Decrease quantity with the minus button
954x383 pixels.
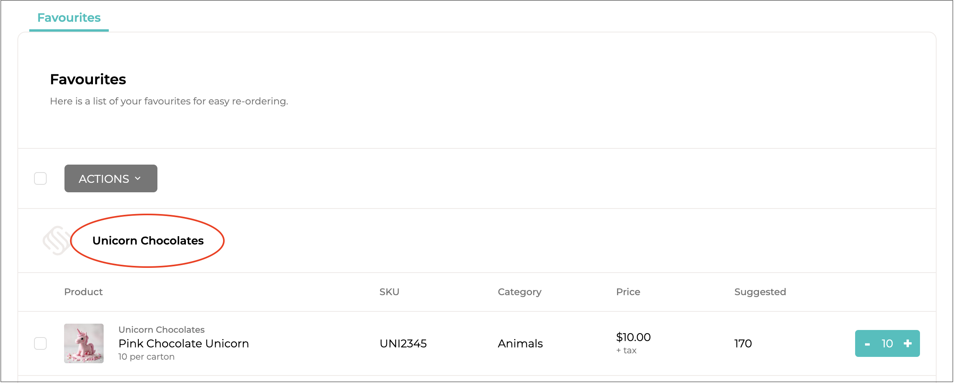click(867, 344)
